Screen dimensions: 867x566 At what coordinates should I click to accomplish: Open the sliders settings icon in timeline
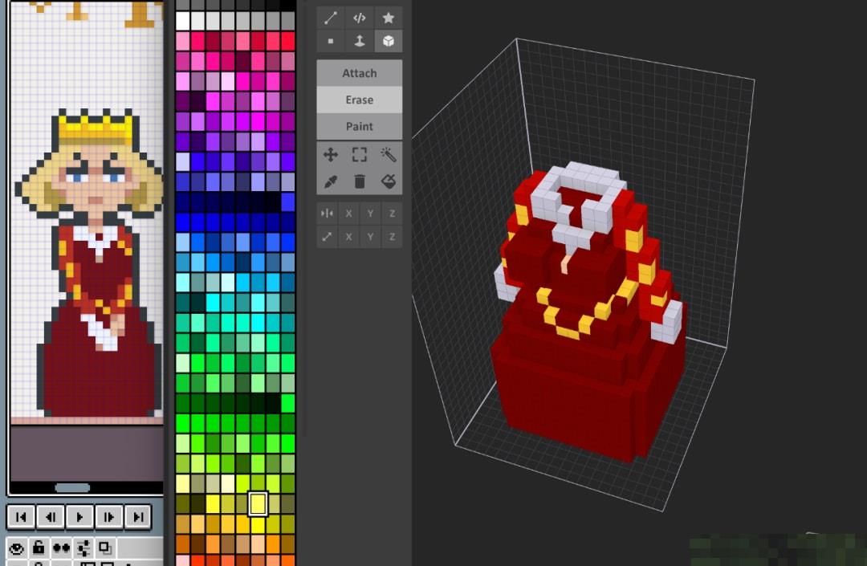[83, 548]
